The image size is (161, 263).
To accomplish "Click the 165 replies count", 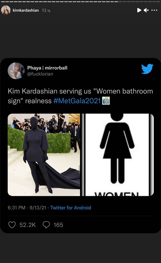I will pyautogui.click(x=58, y=225).
